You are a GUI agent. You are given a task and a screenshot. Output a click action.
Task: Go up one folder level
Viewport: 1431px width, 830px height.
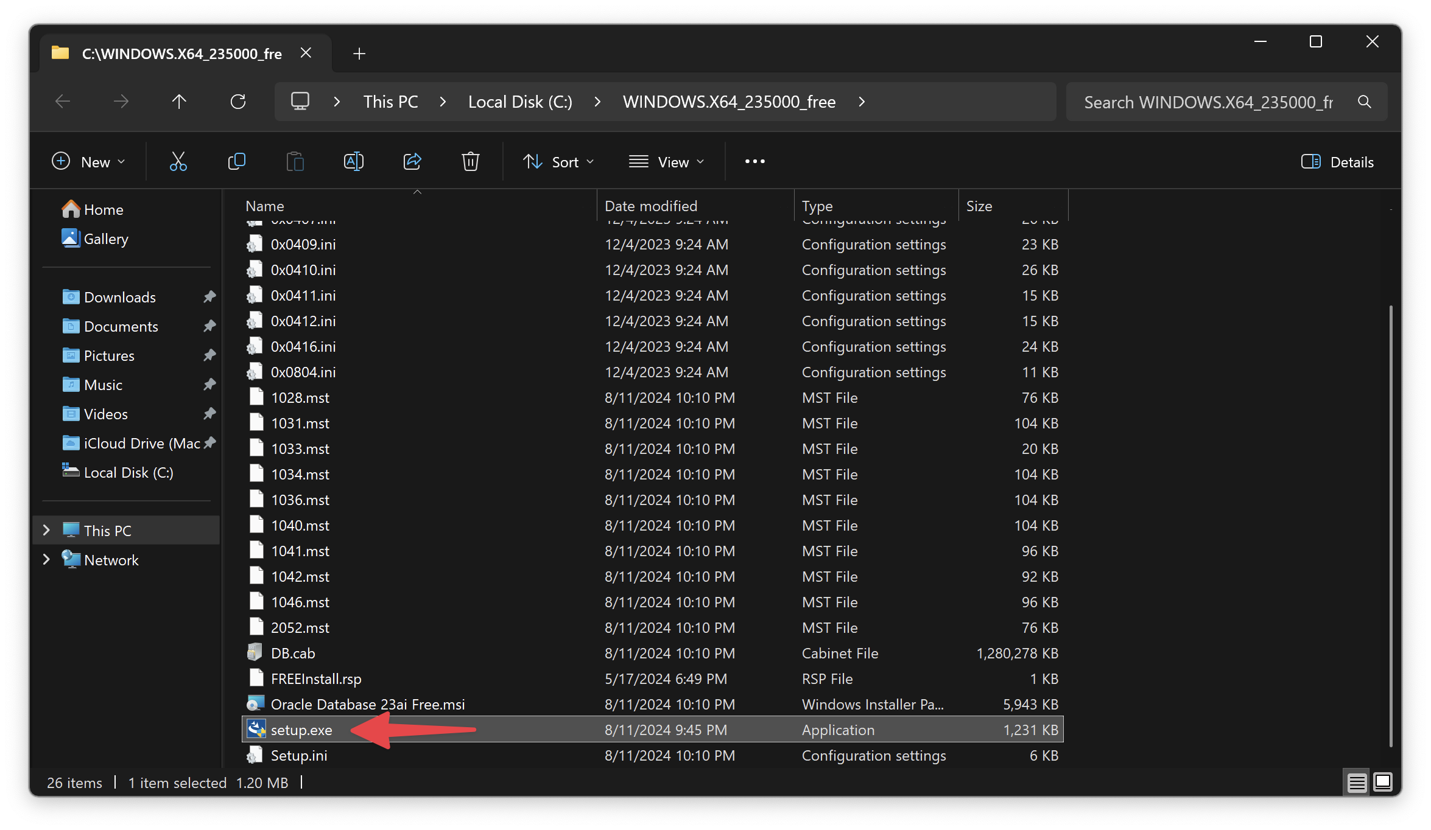(x=179, y=102)
